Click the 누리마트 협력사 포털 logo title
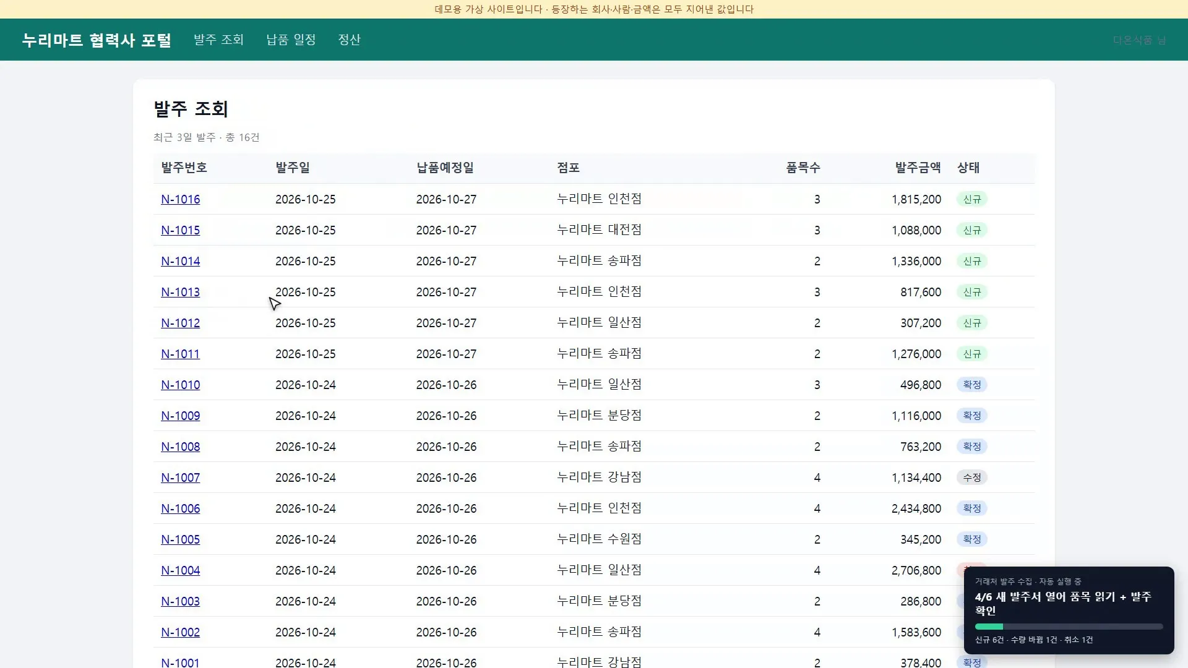This screenshot has height=668, width=1188. 97,40
